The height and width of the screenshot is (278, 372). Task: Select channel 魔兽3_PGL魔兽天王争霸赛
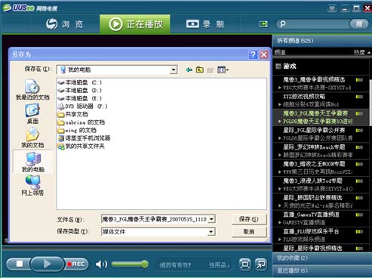315,113
